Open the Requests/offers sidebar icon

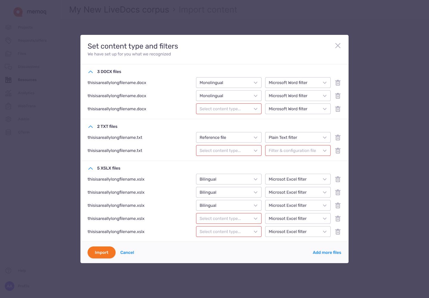(x=32, y=40)
